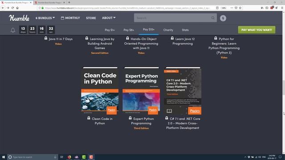Reload the page with the refresh icon
This screenshot has height=160, width=285.
pyautogui.click(x=12, y=8)
